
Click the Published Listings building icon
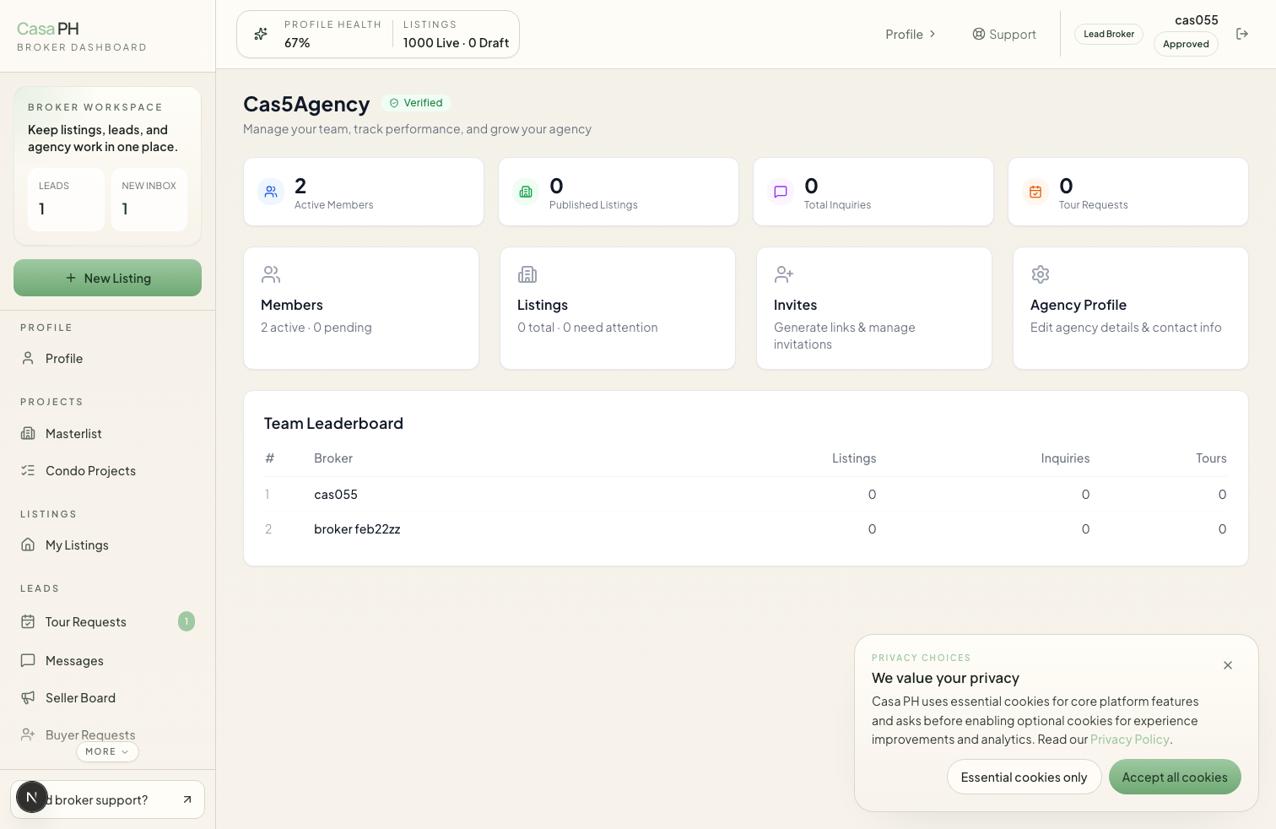pos(526,192)
